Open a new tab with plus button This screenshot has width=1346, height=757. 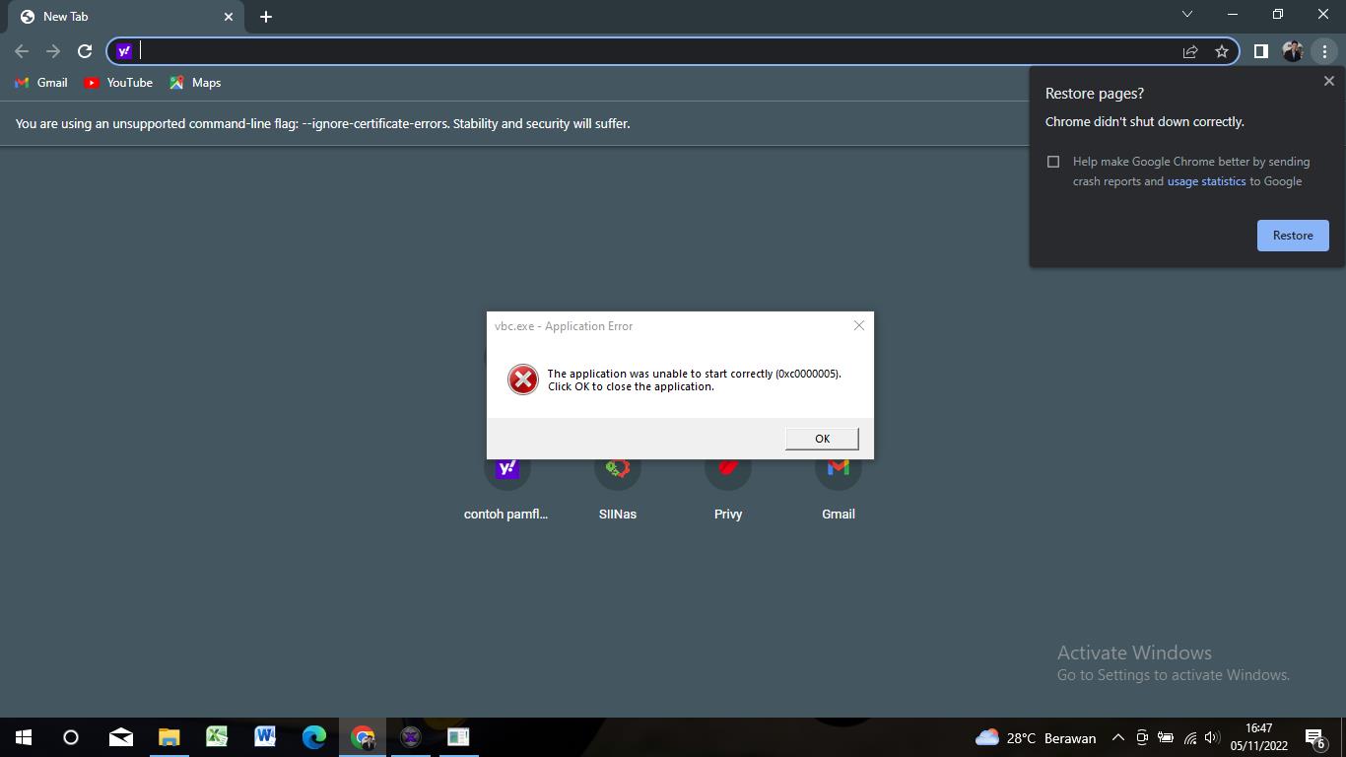pyautogui.click(x=266, y=17)
